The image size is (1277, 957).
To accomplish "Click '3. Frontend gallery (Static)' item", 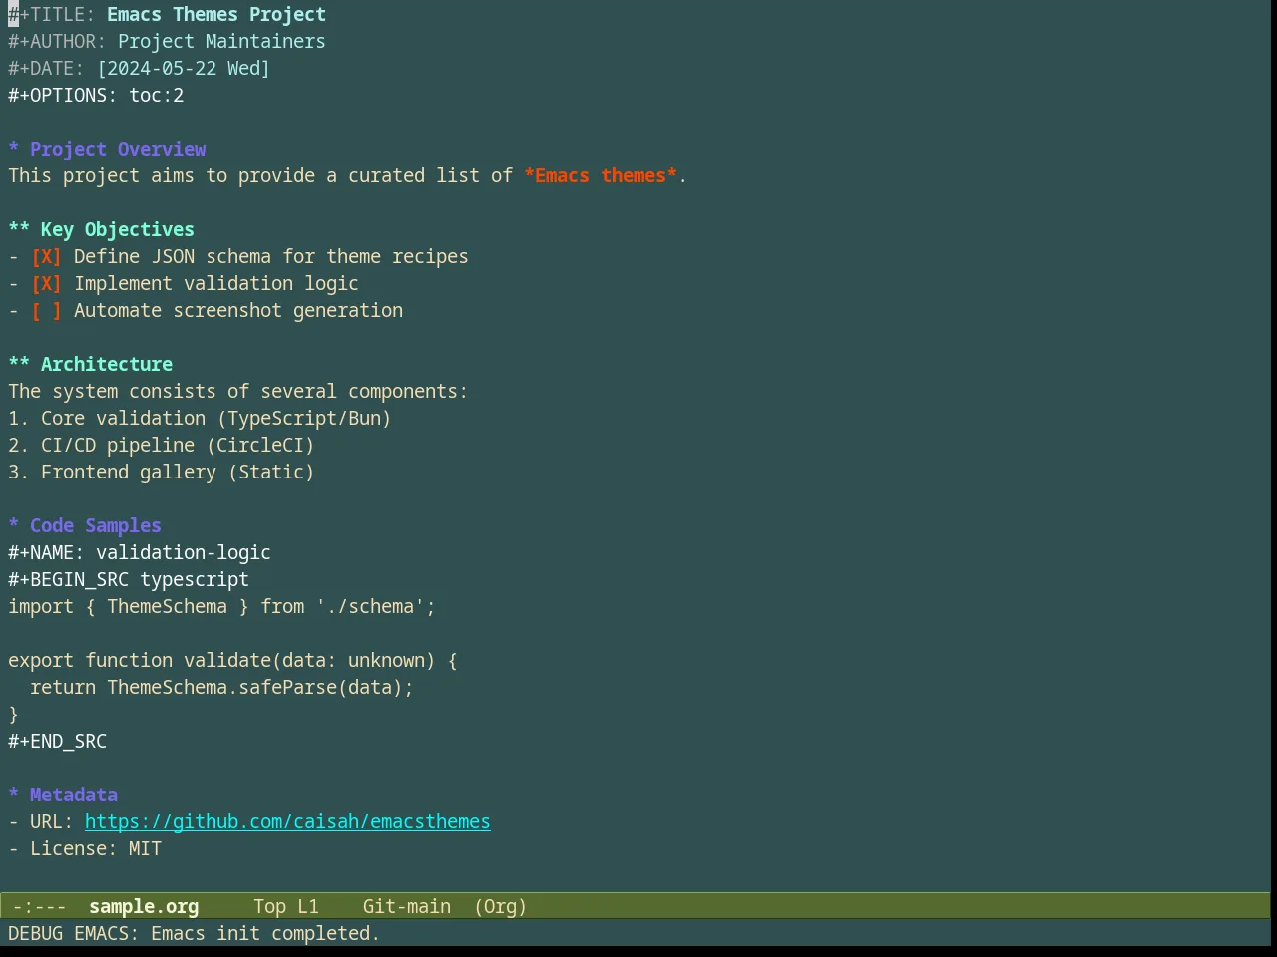I will pyautogui.click(x=162, y=473).
